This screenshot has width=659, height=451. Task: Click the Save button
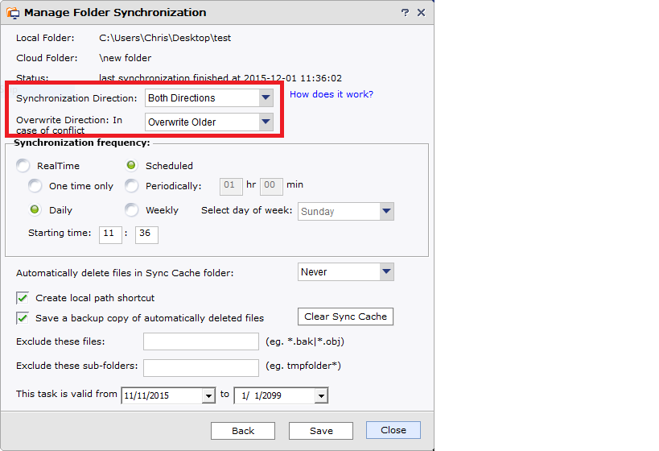pyautogui.click(x=321, y=431)
